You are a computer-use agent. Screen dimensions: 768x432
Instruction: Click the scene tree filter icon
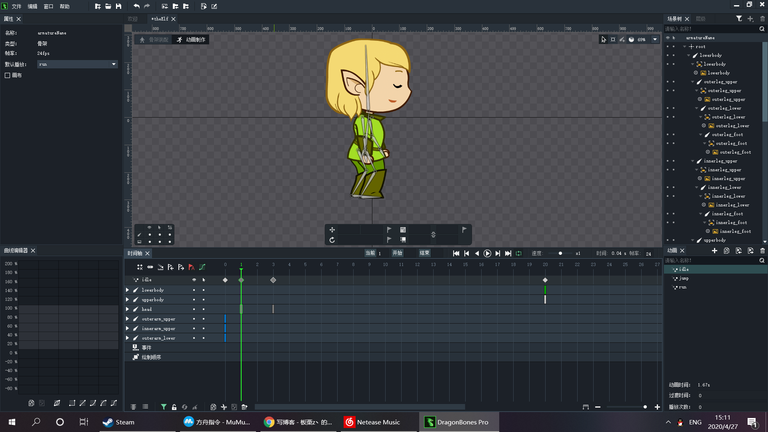[739, 19]
